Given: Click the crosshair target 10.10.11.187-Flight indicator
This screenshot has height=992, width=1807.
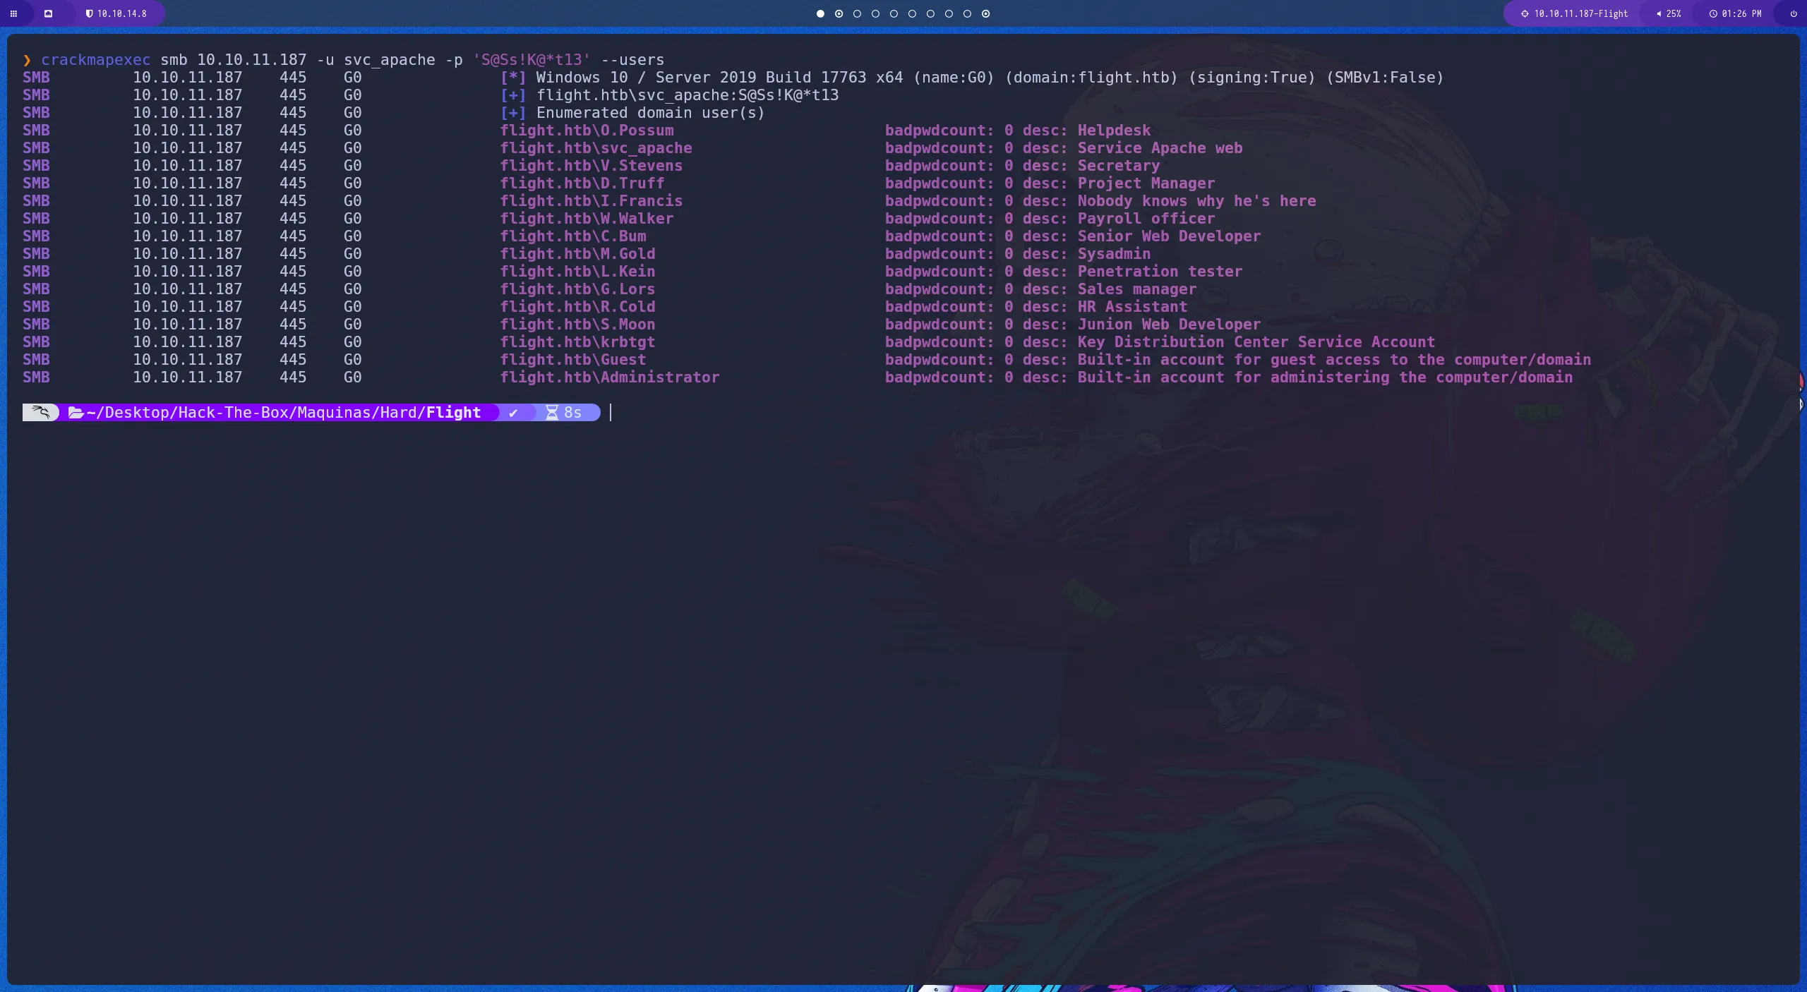Looking at the screenshot, I should pyautogui.click(x=1575, y=13).
